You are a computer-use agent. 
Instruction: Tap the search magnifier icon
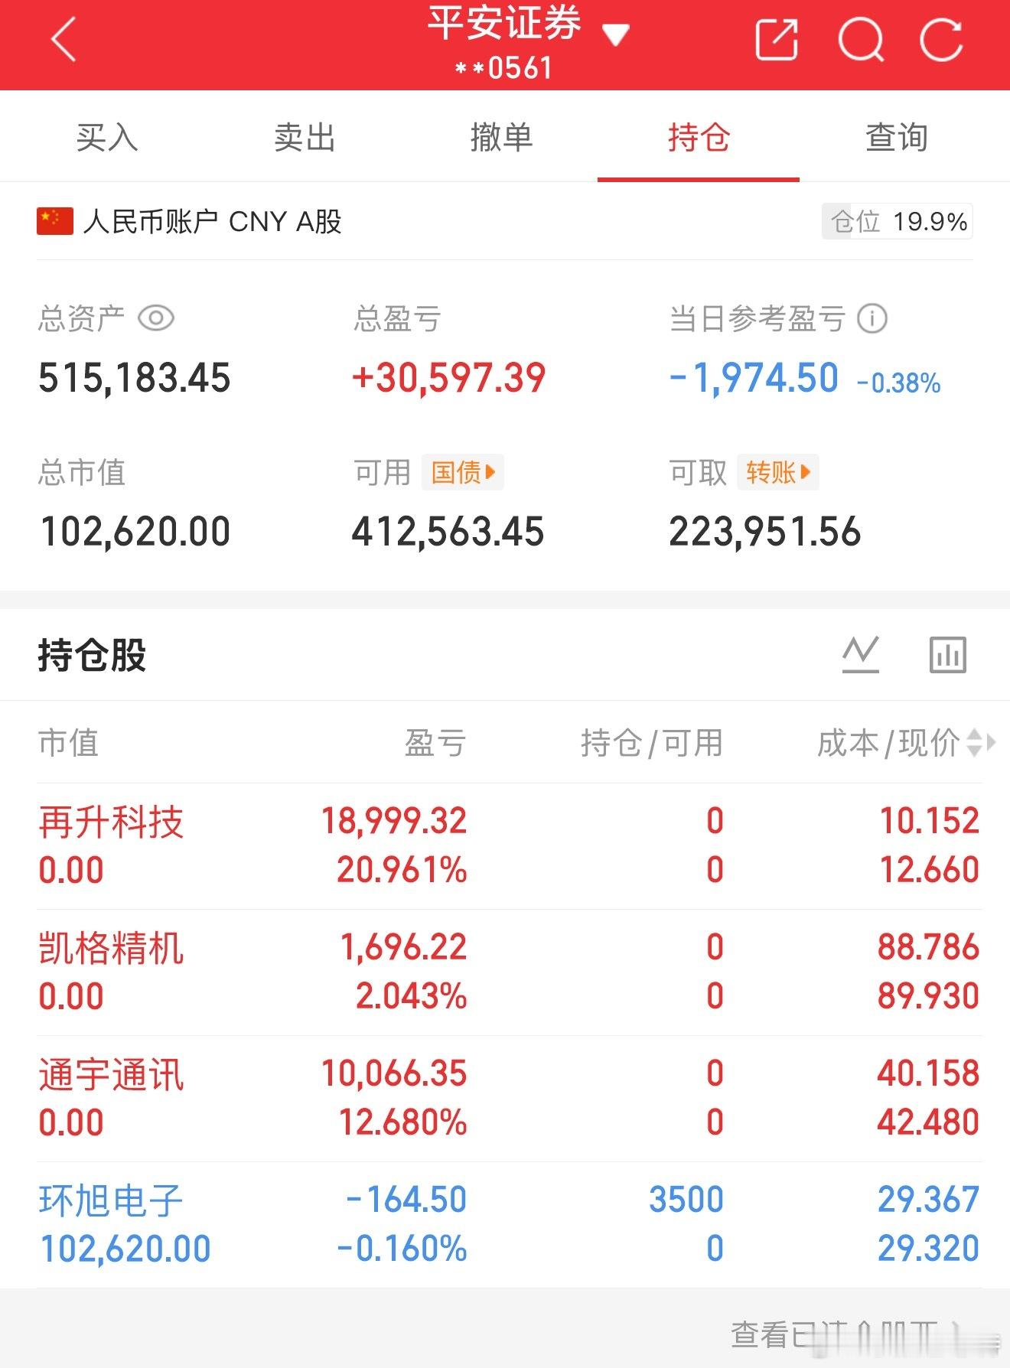pyautogui.click(x=861, y=39)
